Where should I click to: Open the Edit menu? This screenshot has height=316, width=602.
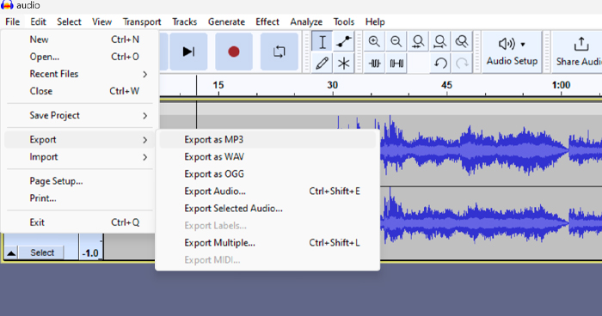(x=38, y=21)
